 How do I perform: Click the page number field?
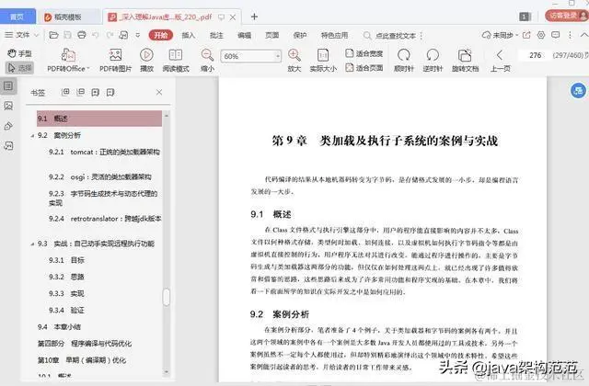point(535,55)
